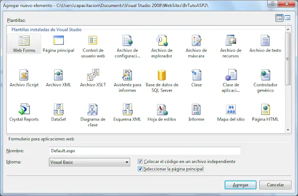The height and width of the screenshot is (196, 298).
Task: Choose the Crystal Reports template
Action: (24, 113)
